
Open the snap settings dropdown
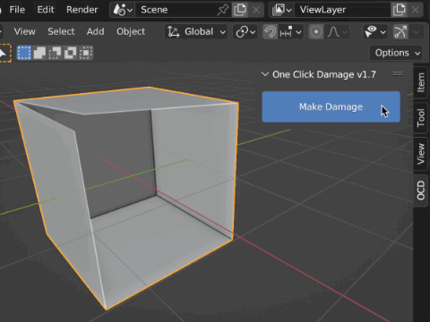pyautogui.click(x=290, y=31)
